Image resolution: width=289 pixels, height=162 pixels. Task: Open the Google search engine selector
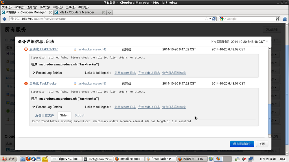pos(223,19)
